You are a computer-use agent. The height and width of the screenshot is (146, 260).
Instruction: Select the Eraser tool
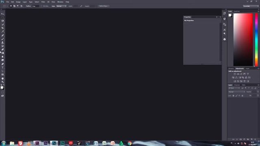[2, 49]
